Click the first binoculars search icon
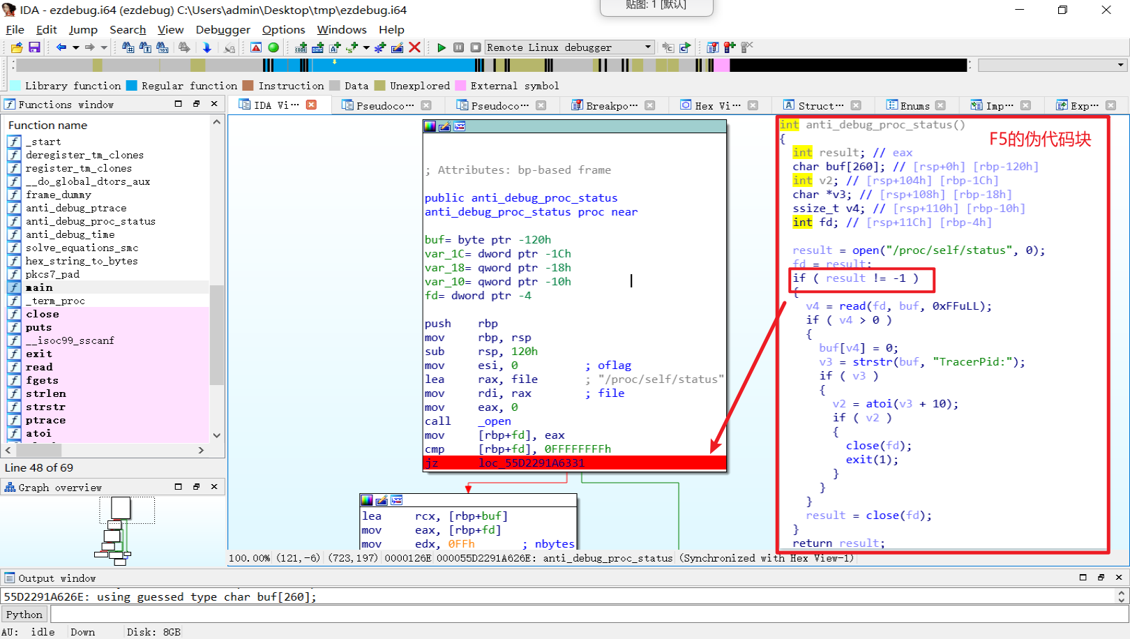 click(x=128, y=47)
